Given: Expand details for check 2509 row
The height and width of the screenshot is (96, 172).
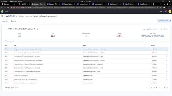Looking at the screenshot, I should [x=166, y=83].
